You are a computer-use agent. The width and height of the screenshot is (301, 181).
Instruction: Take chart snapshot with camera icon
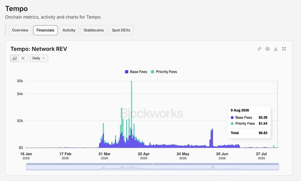pyautogui.click(x=267, y=49)
